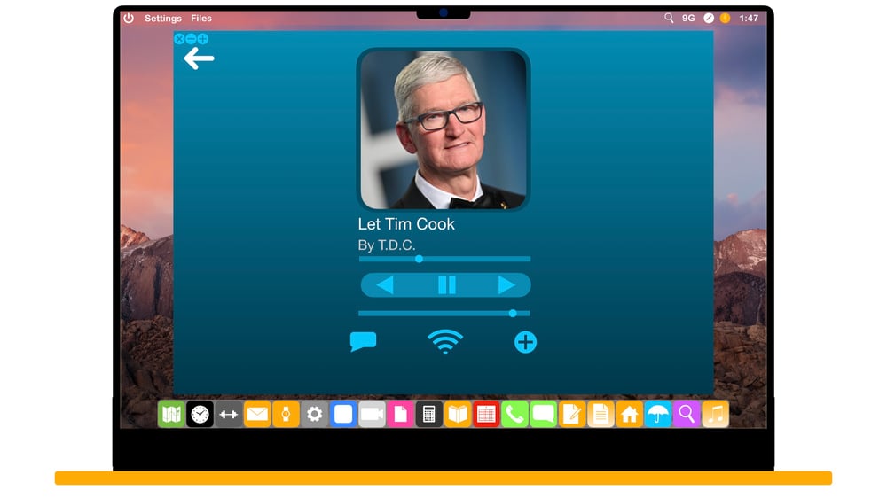Click the 1:47 clock in menu bar
Image resolution: width=887 pixels, height=498 pixels.
[749, 18]
